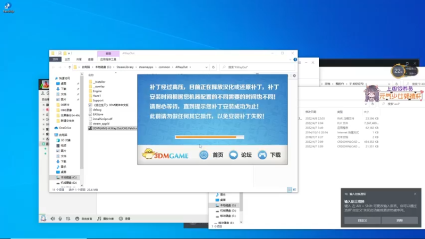Close the 输入切换通知 notification

[415, 194]
